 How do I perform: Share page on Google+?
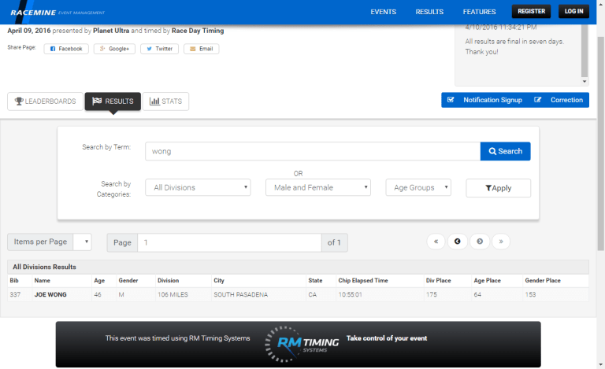tap(114, 49)
